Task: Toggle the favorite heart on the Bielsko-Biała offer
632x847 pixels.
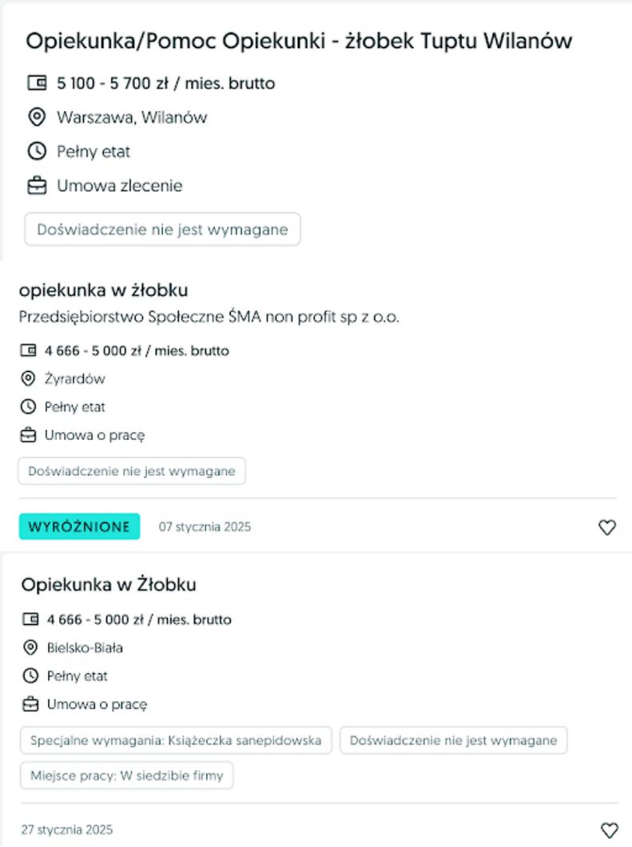Action: pos(607,829)
